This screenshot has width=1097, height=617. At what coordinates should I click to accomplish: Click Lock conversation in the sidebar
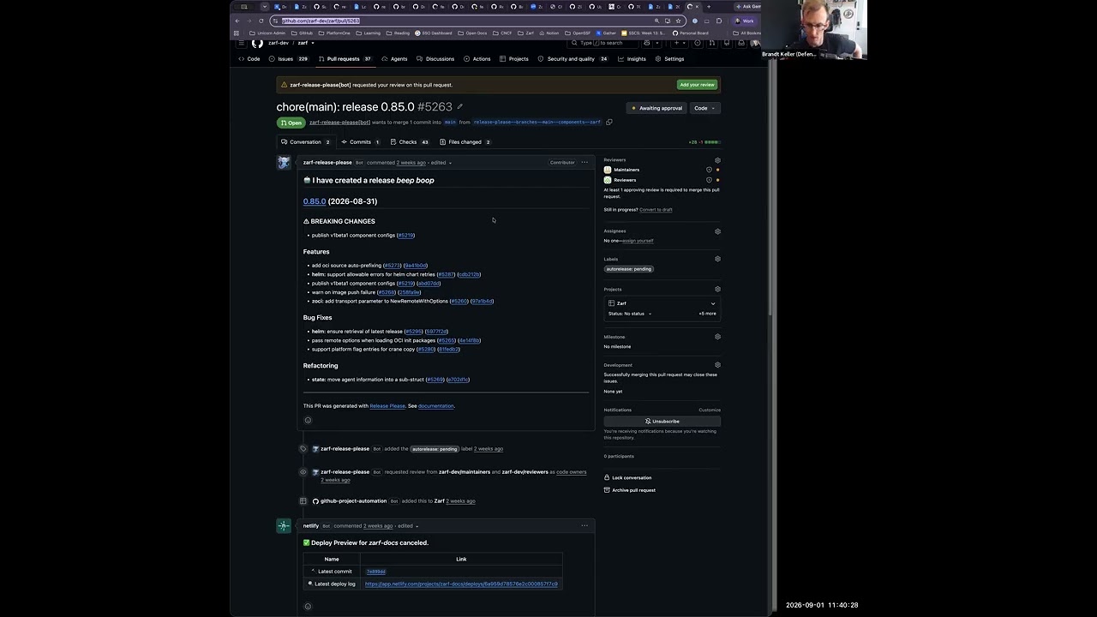click(627, 478)
